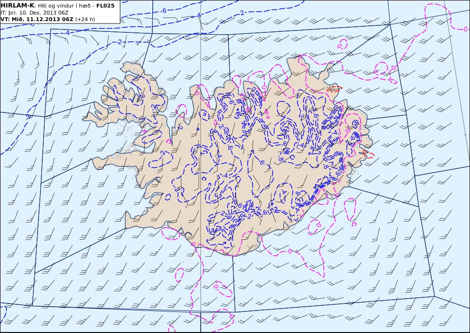The width and height of the screenshot is (470, 333).
Task: Click the 'Hiti og vindur í hæð' caption
Action: [64, 6]
